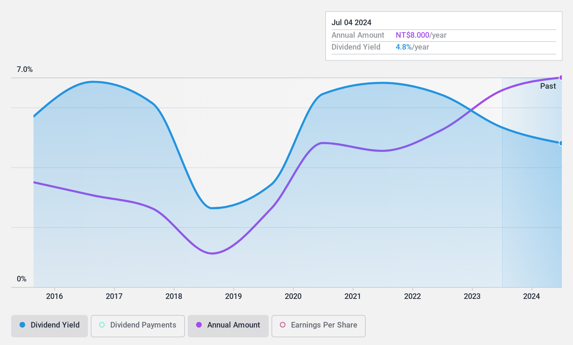Select the purple endpoint marker at 2024
Screen dimensions: 573x345
pos(561,78)
